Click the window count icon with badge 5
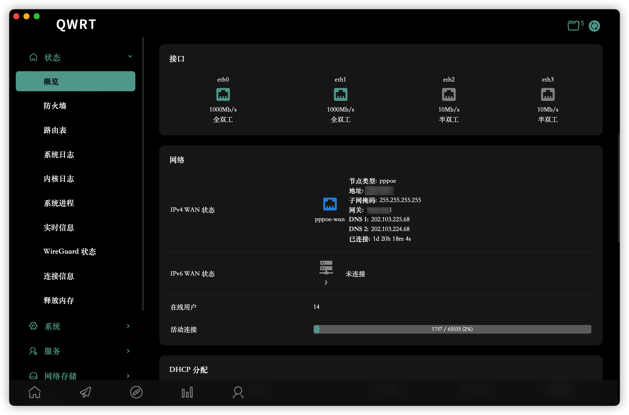Screen dimensions: 629x415 tap(574, 26)
